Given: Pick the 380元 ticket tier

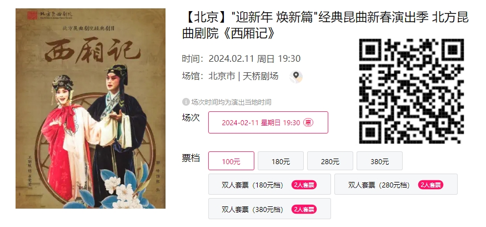Looking at the screenshot, I should click(380, 161).
